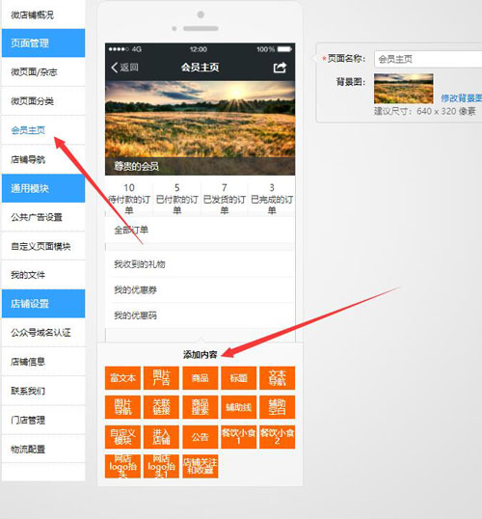Click the wheat field banner in phone preview
Viewport: 482px width, 519px height.
pyautogui.click(x=201, y=128)
